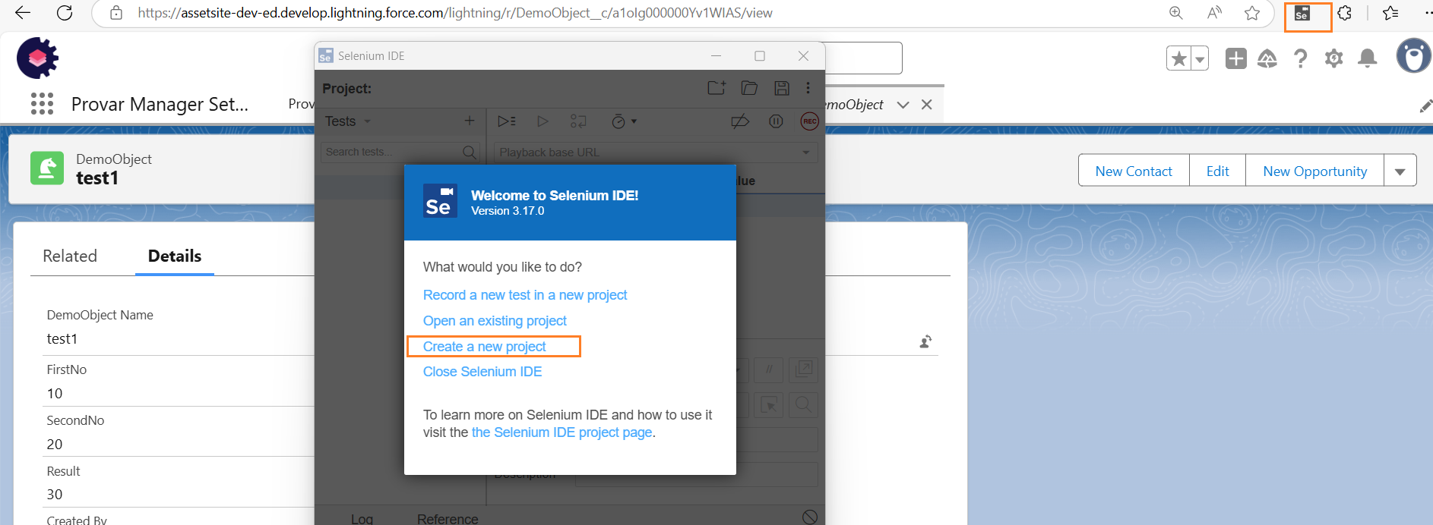Click Run current test play icon
Image resolution: width=1433 pixels, height=525 pixels.
(543, 121)
